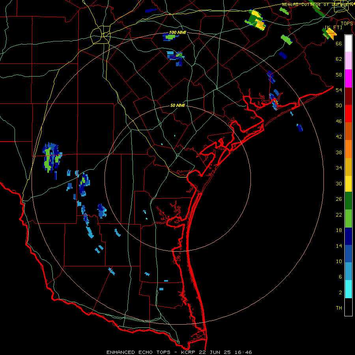Click the "50 NMI" range ring label
This screenshot has width=355, height=355.
point(177,105)
